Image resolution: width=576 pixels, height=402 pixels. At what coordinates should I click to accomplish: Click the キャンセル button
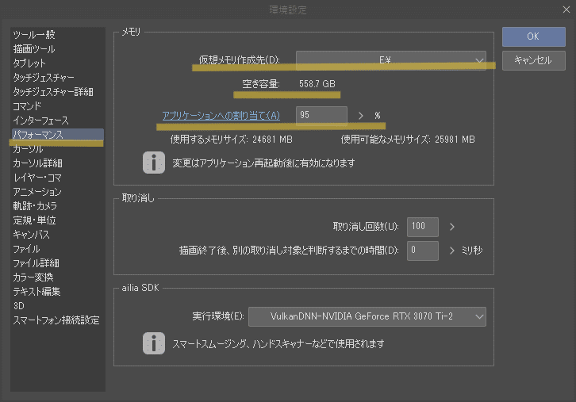[x=533, y=60]
